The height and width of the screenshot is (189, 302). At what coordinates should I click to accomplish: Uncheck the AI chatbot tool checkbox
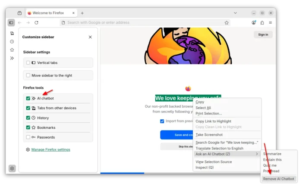[28, 99]
